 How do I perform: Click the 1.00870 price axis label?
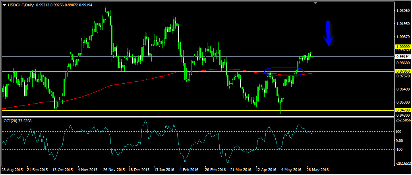coord(403,37)
